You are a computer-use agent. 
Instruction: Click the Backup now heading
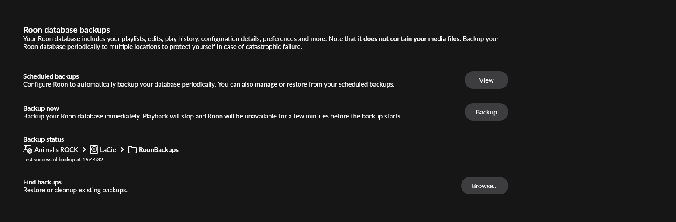pyautogui.click(x=41, y=108)
